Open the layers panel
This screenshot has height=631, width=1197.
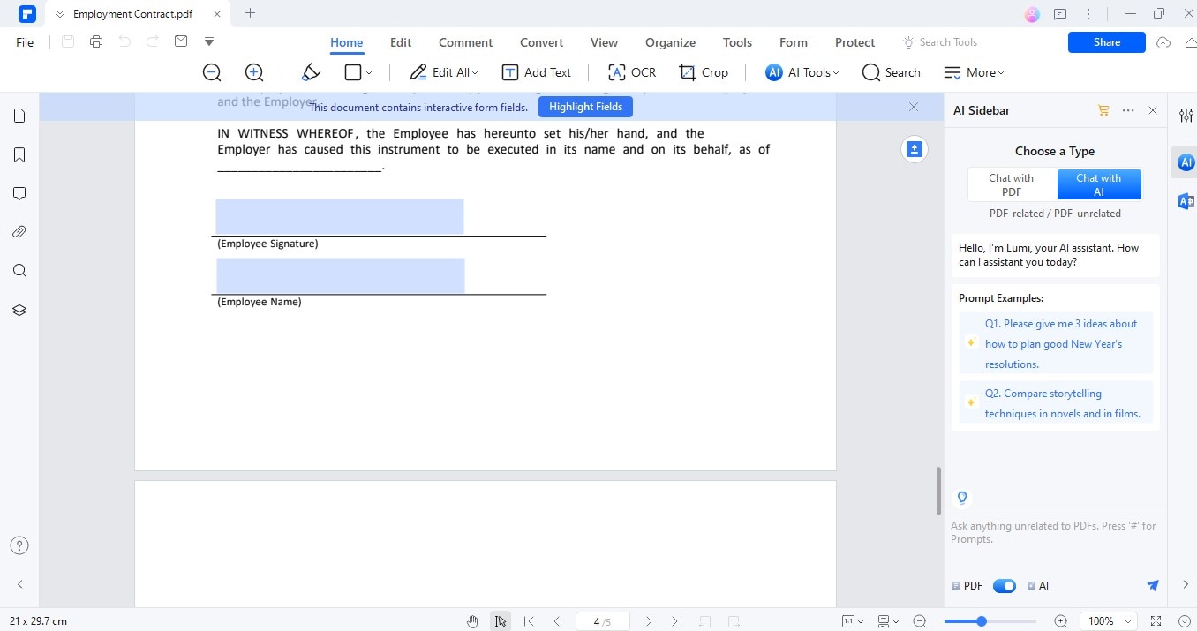[x=19, y=310]
